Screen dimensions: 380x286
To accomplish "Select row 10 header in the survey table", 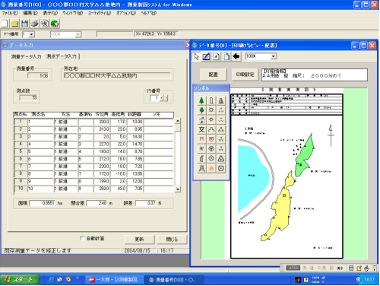I will (x=21, y=189).
